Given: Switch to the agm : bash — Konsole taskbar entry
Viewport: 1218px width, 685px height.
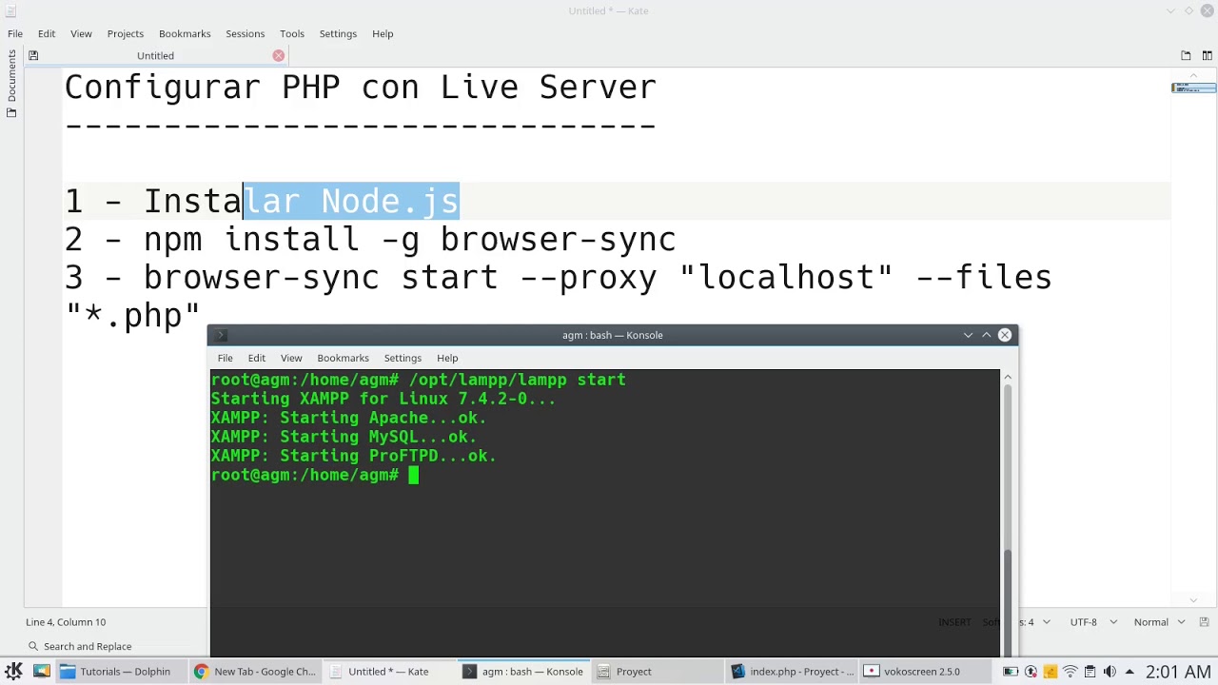Looking at the screenshot, I should [x=523, y=672].
